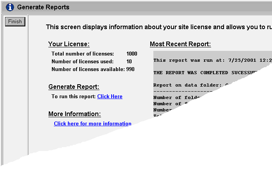The image size is (272, 172).
Task: Click the total licenses value 1000
Action: (x=132, y=54)
